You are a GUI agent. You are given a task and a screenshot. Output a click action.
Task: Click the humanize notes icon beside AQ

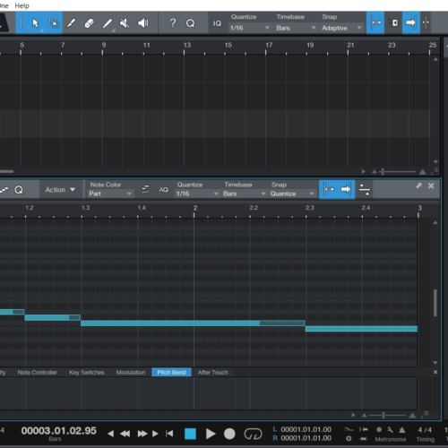coord(145,189)
